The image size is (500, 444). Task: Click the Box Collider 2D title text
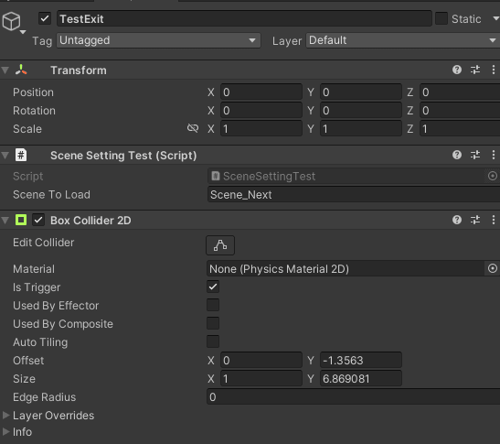(x=90, y=220)
